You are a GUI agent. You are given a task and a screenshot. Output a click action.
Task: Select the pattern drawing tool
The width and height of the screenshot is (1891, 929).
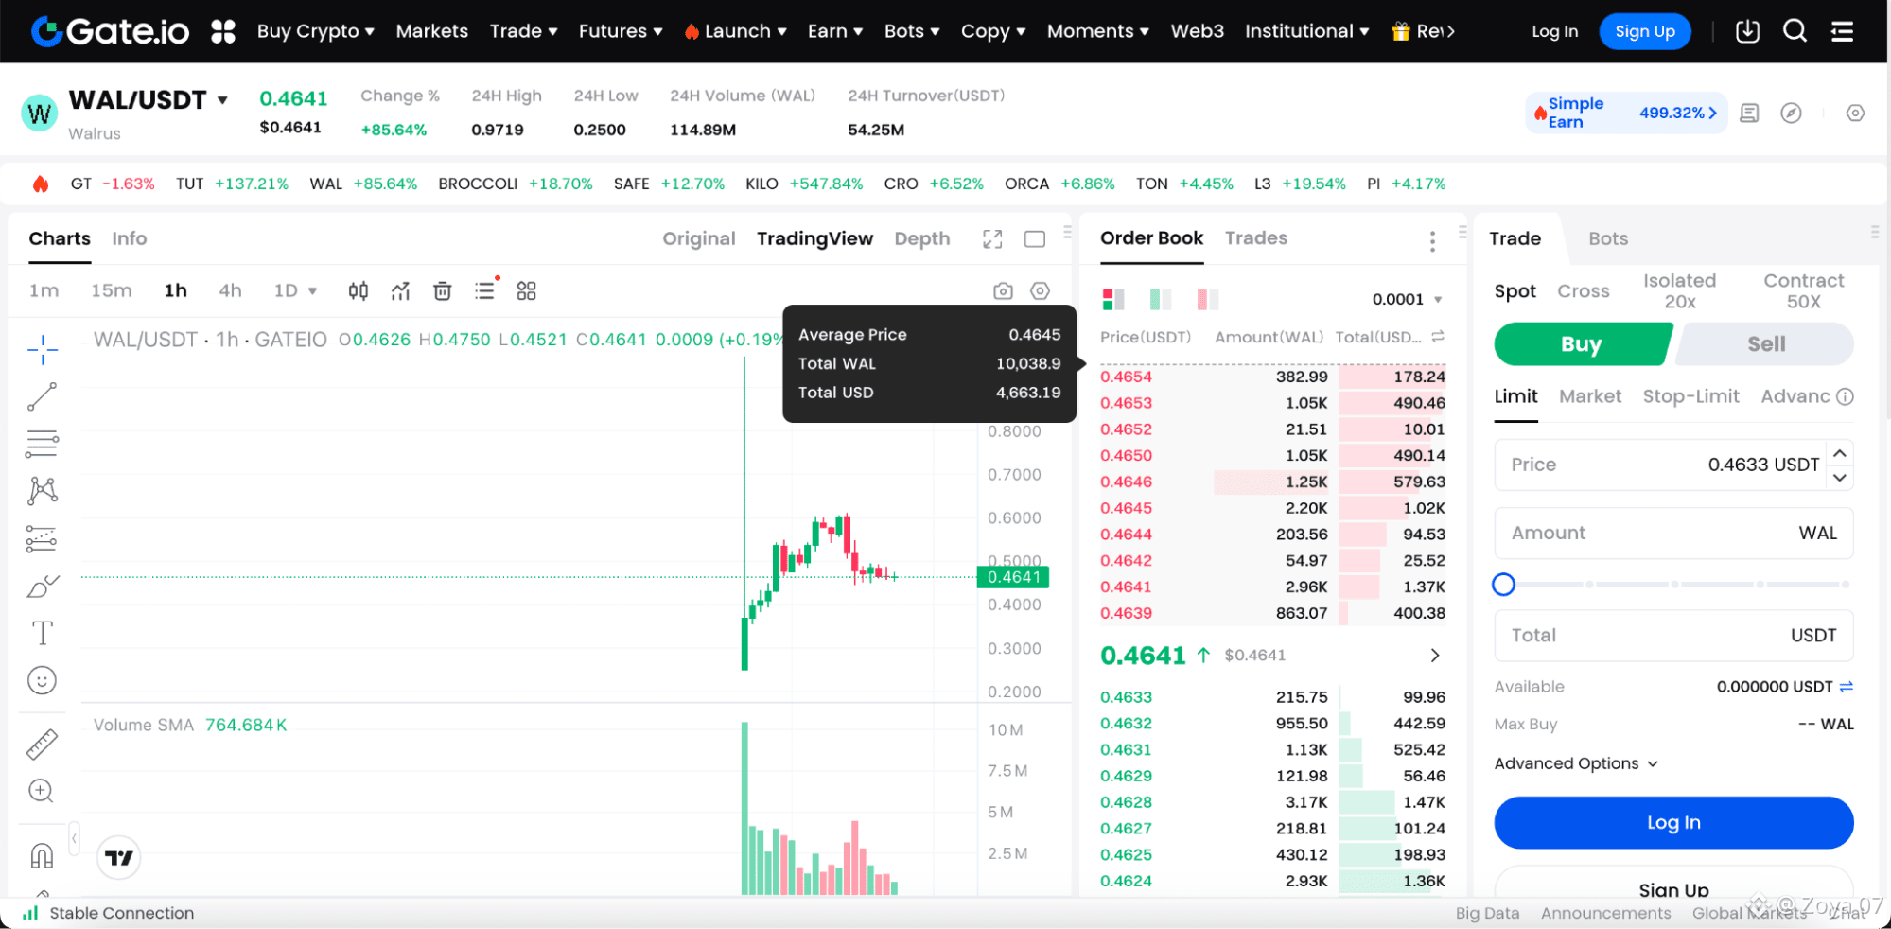click(x=43, y=490)
